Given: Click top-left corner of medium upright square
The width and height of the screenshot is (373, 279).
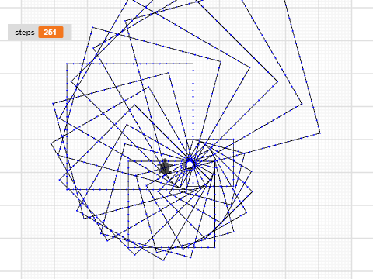Looking at the screenshot, I should coord(128,161).
